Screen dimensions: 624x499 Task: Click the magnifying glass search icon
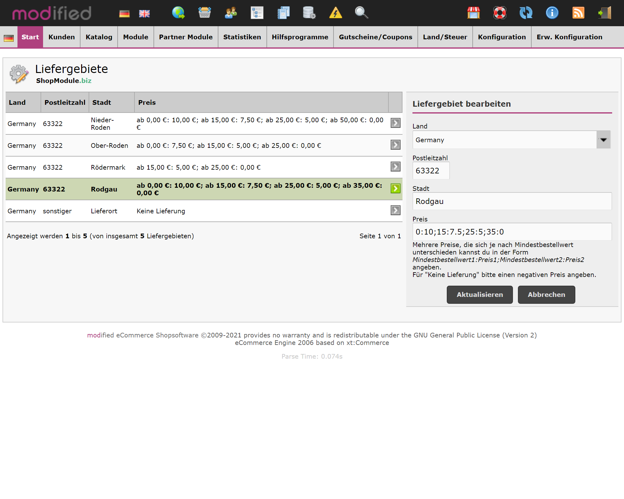[361, 13]
